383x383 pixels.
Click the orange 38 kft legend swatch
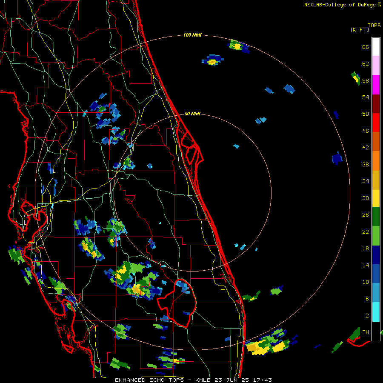click(376, 161)
